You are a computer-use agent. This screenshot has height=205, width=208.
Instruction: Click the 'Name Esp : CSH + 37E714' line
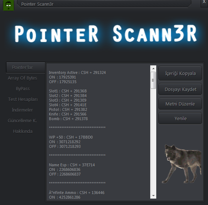(72, 165)
